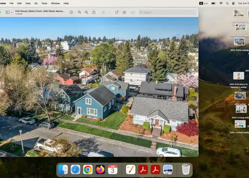
Task: Open the Trash in the Dock
Action: click(x=186, y=169)
